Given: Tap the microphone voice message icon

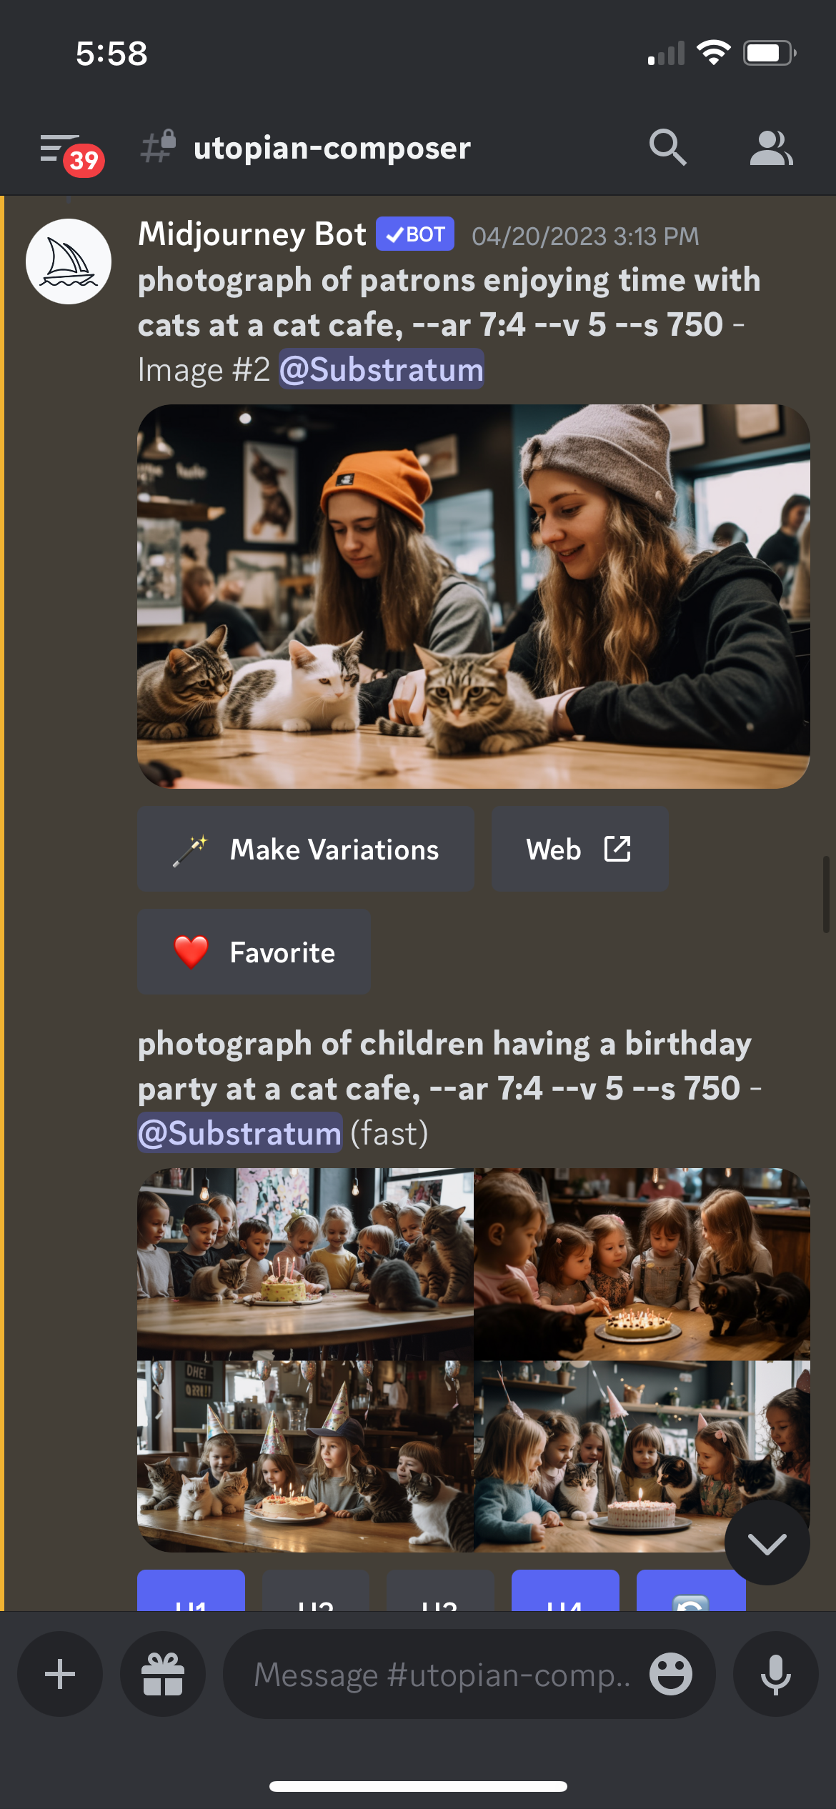Looking at the screenshot, I should (x=776, y=1674).
